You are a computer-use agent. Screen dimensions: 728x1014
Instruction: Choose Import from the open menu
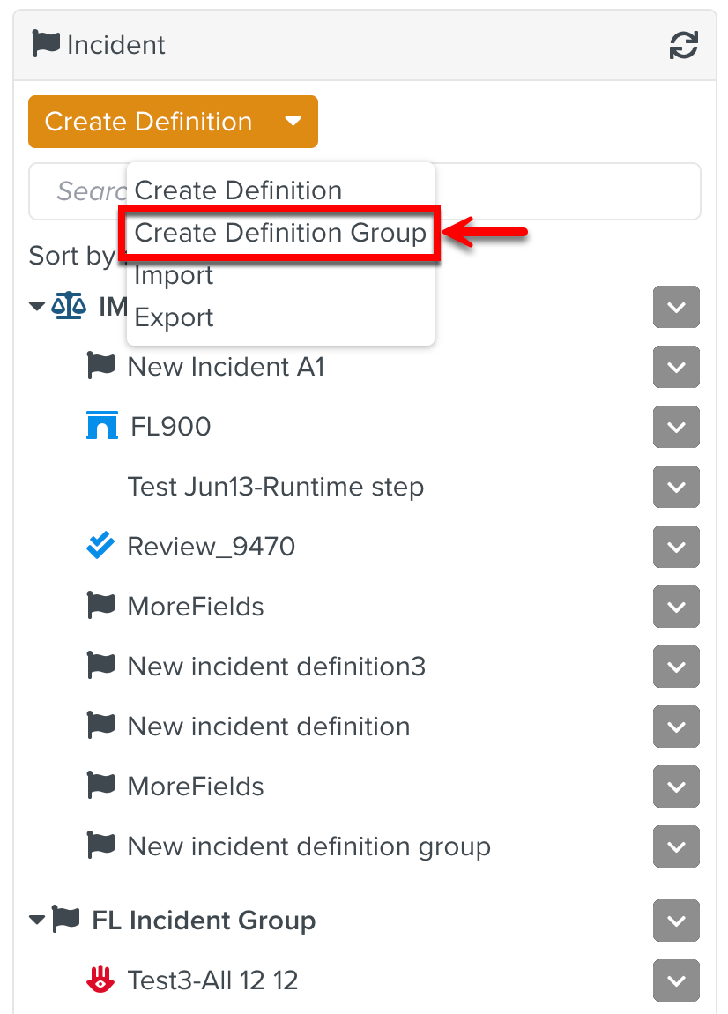click(173, 275)
